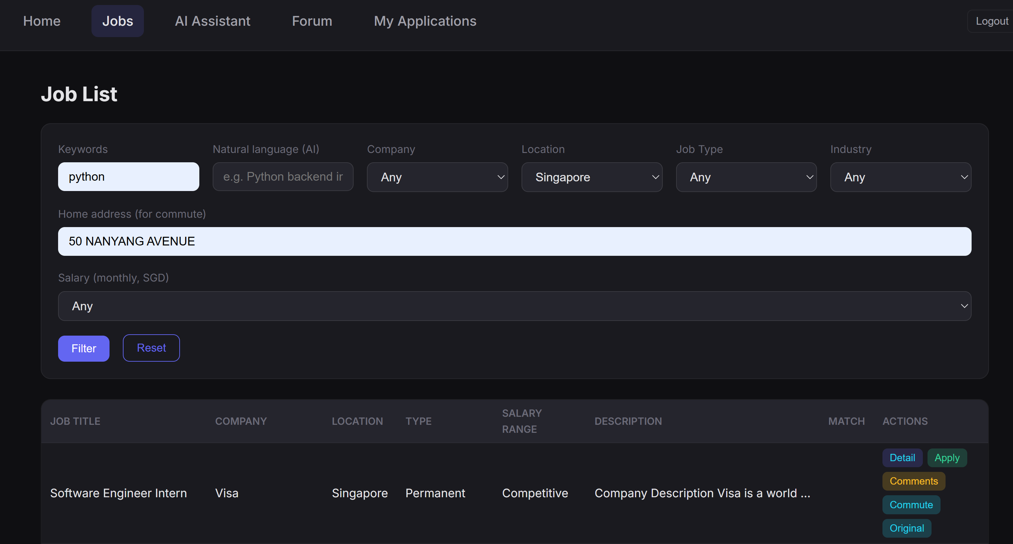The width and height of the screenshot is (1013, 544).
Task: Open the AI Assistant page
Action: click(212, 21)
